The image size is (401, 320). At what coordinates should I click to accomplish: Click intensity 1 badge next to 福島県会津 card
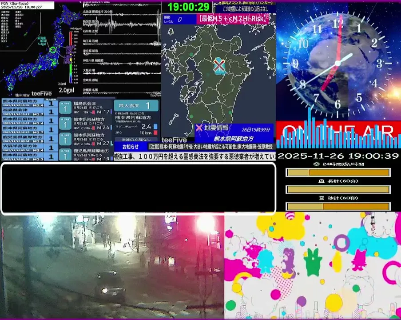click(x=65, y=108)
